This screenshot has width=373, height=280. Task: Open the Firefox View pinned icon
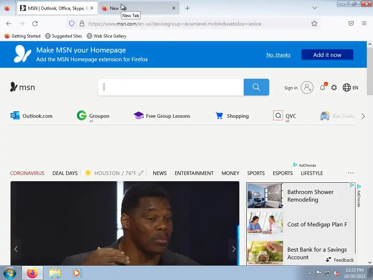[7, 8]
